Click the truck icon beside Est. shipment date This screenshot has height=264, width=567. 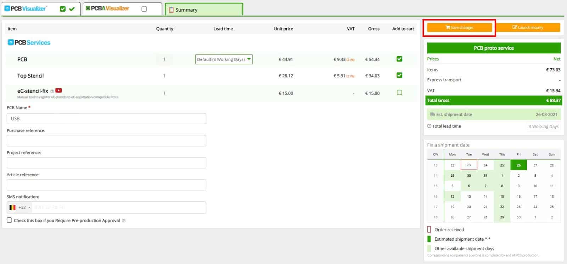[x=432, y=115]
